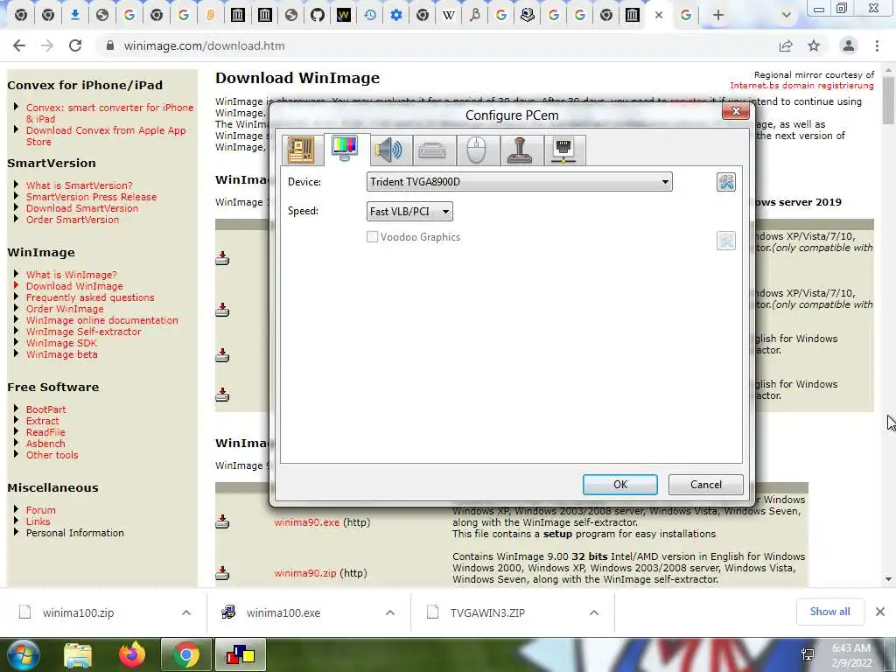Open the Windows Start menu
Image resolution: width=896 pixels, height=672 pixels.
(22, 654)
